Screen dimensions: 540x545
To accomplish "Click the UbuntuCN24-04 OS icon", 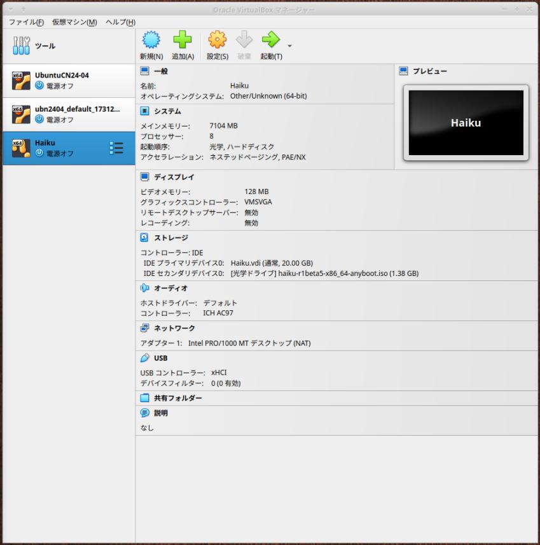I will [21, 81].
